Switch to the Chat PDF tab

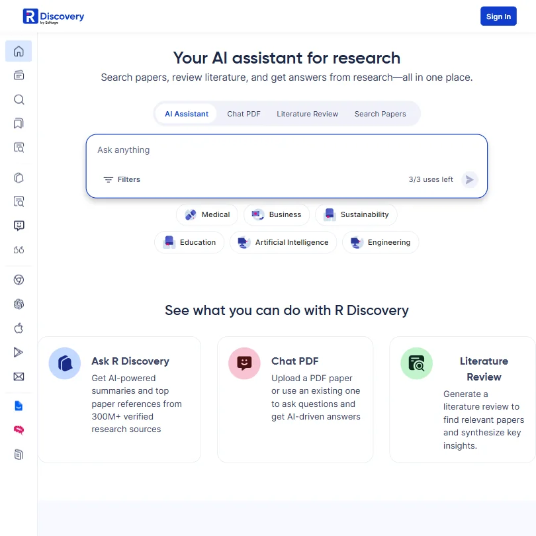244,114
